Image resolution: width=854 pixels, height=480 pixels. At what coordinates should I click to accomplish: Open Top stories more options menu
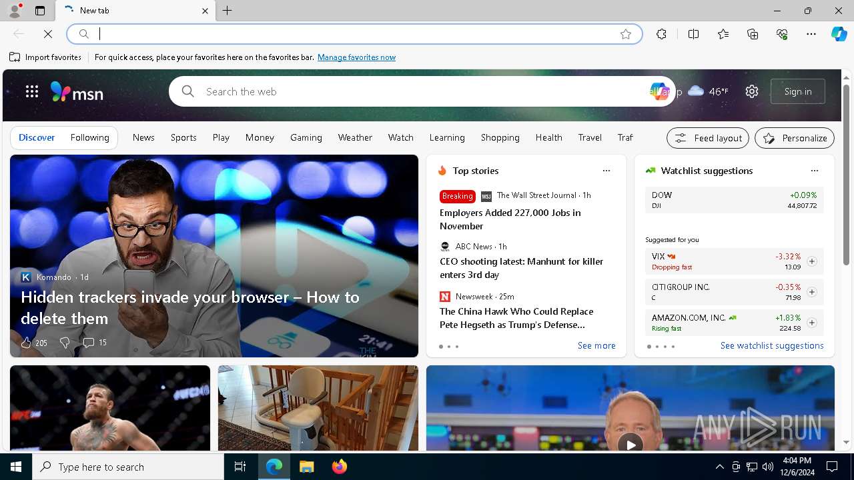(606, 171)
